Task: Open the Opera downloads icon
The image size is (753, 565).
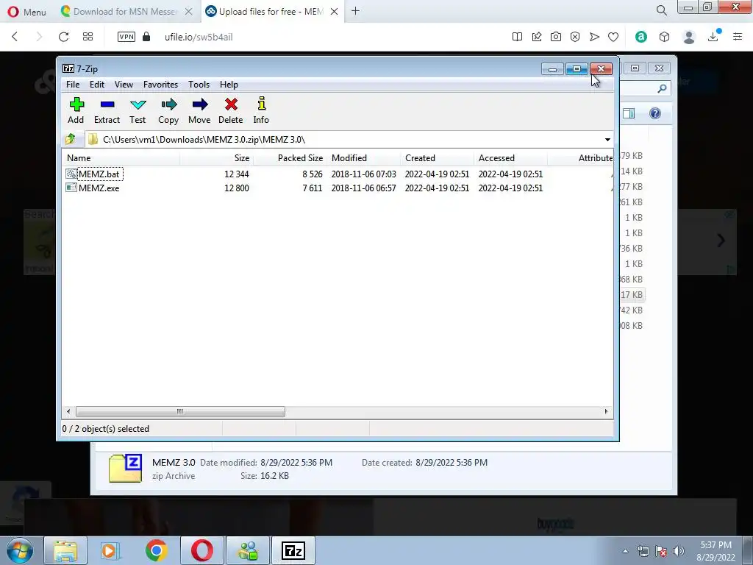Action: (x=714, y=37)
